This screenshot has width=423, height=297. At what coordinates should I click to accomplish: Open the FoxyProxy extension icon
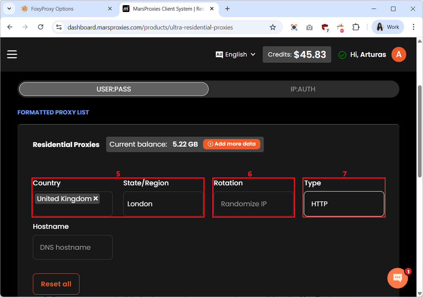[340, 27]
